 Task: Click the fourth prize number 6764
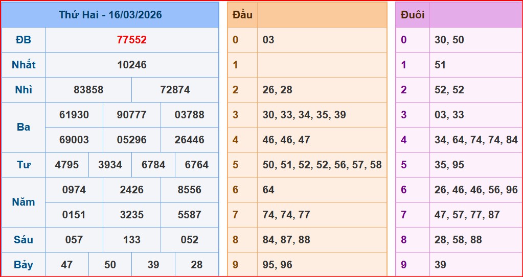coord(197,164)
